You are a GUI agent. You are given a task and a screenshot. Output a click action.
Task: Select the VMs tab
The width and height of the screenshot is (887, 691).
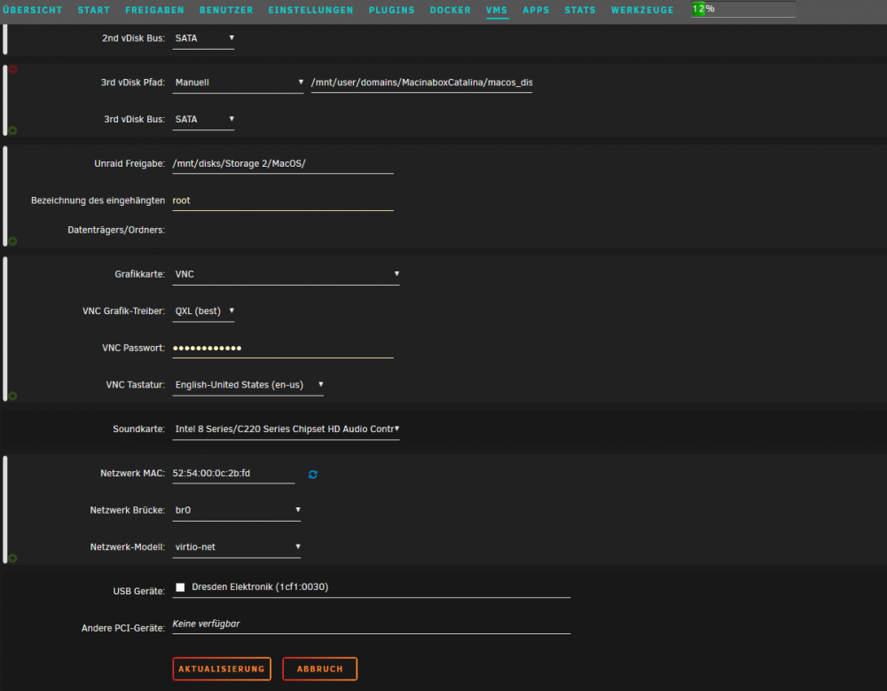(x=497, y=10)
